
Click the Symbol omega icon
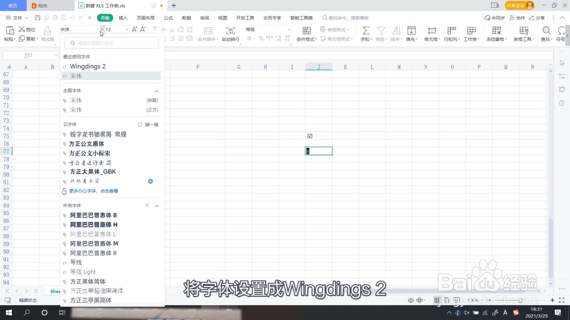click(562, 31)
